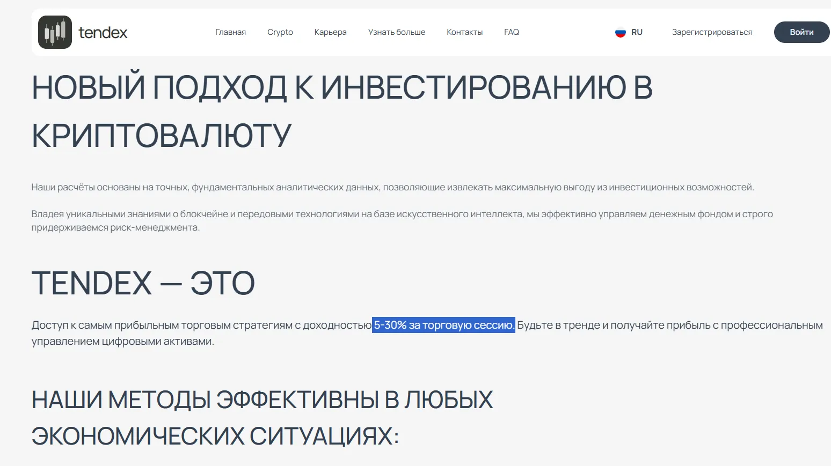Go to the Карьера page
The height and width of the screenshot is (466, 831).
(330, 32)
